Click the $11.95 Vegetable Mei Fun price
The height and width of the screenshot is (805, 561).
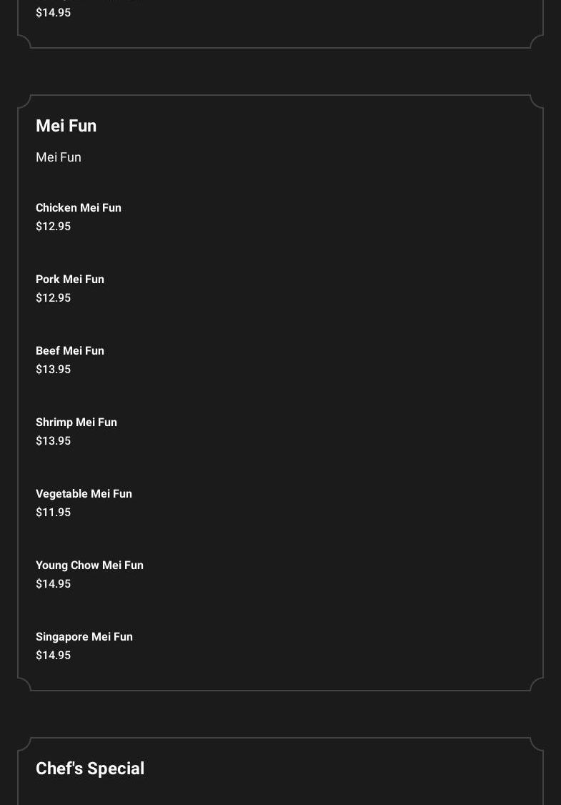pyautogui.click(x=53, y=513)
